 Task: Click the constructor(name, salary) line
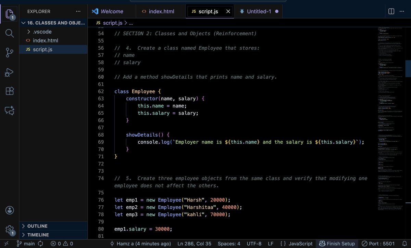pos(165,99)
